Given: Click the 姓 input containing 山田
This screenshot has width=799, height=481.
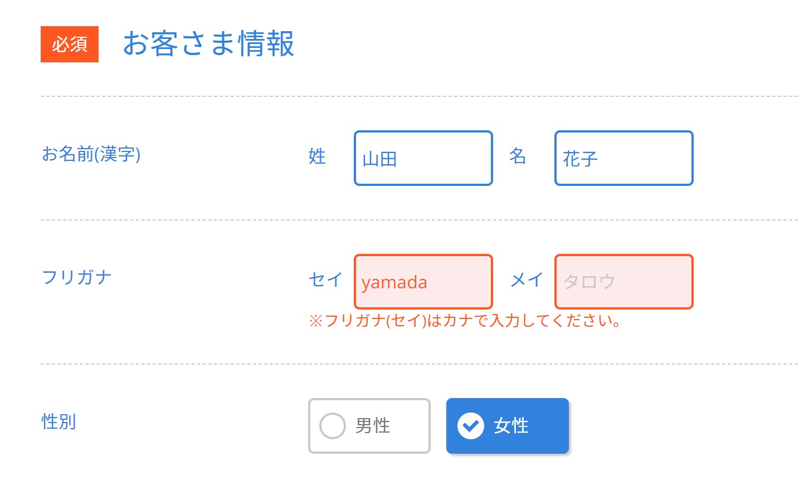Looking at the screenshot, I should pyautogui.click(x=423, y=158).
